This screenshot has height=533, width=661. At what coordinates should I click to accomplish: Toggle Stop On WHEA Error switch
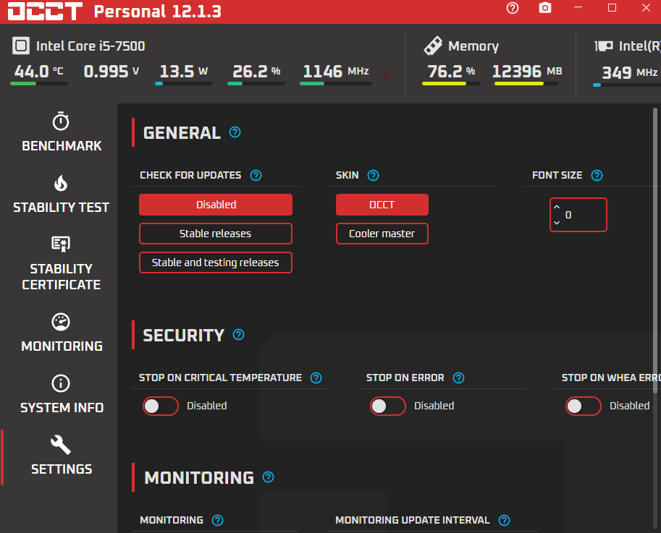coord(583,406)
